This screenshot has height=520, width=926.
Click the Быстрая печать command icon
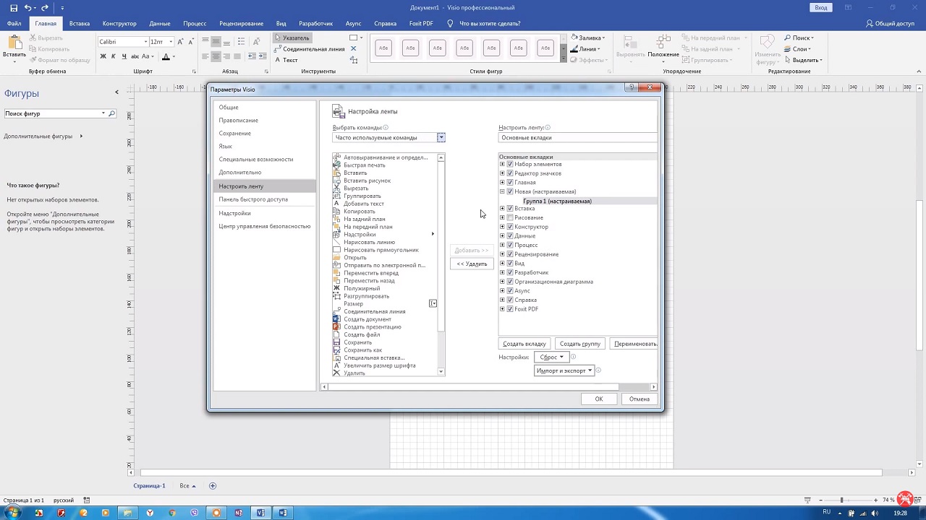pos(336,165)
